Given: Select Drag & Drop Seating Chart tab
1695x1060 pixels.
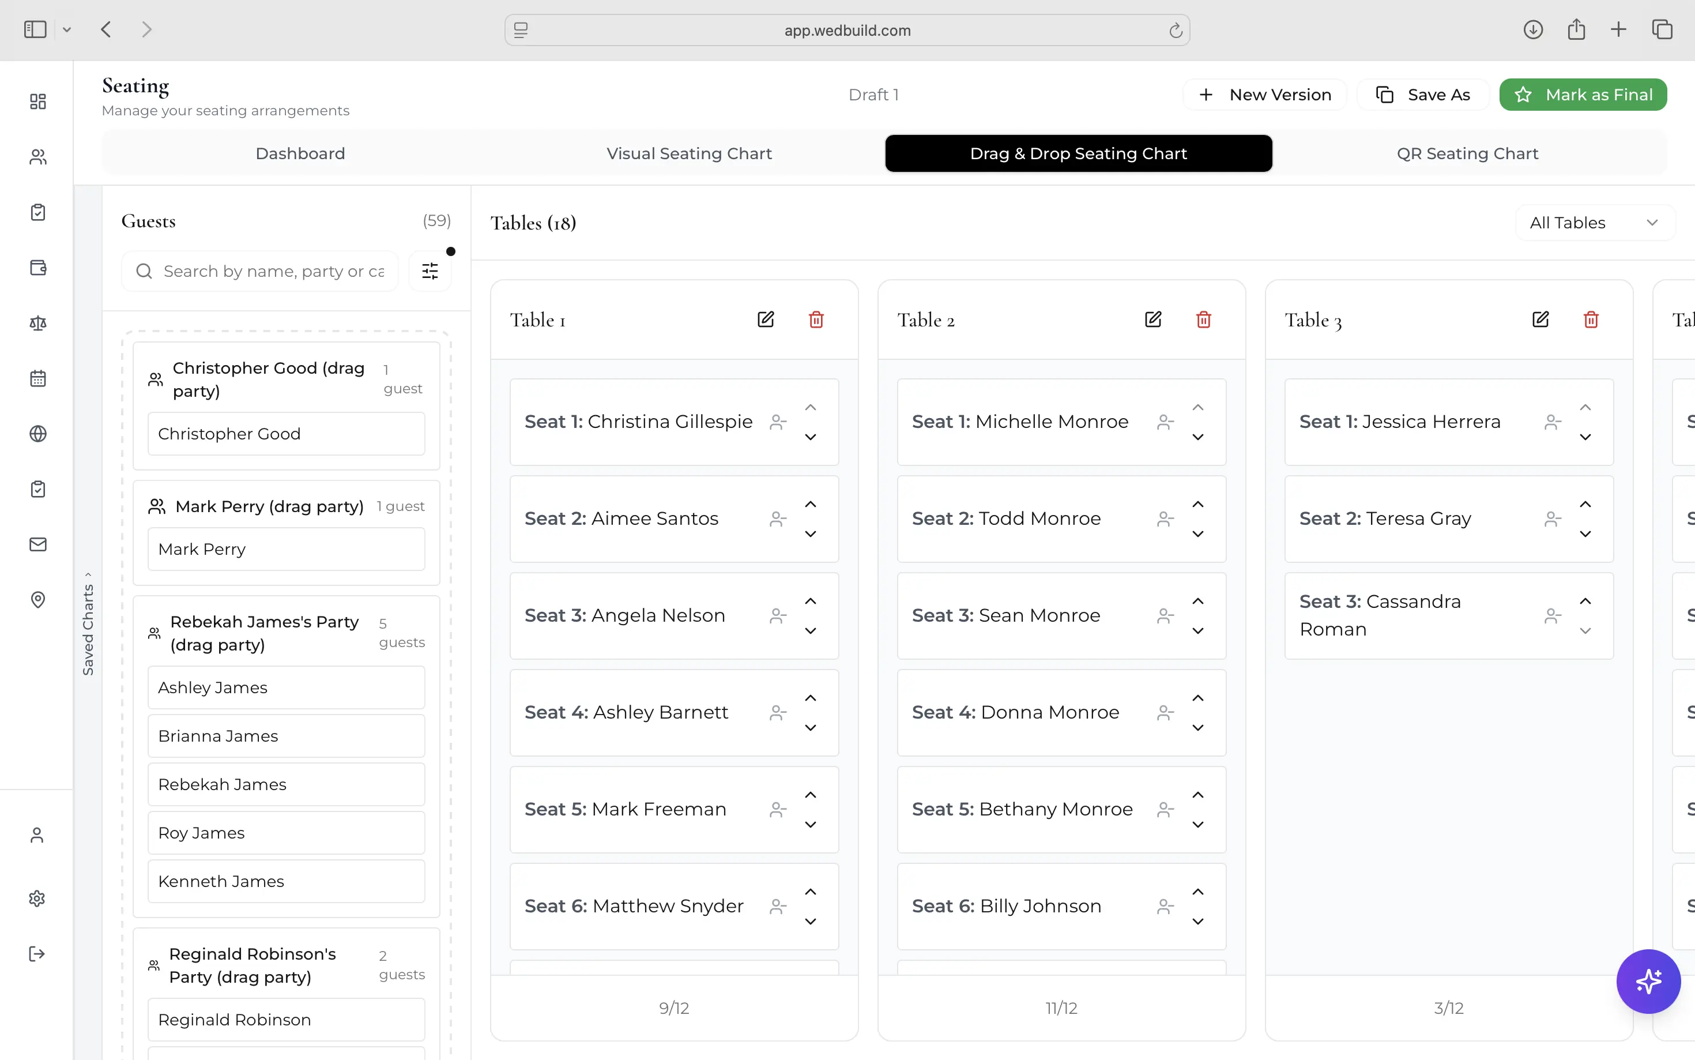Looking at the screenshot, I should (x=1078, y=153).
